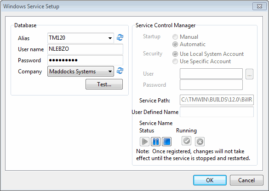The height and width of the screenshot is (191, 269).
Task: Confirm with the OK button
Action: [x=210, y=180]
